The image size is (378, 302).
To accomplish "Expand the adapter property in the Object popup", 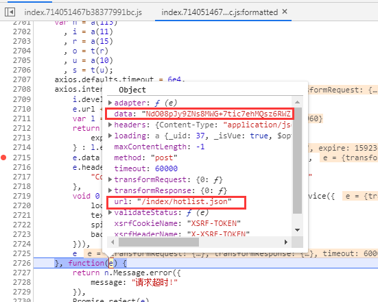I will (110, 103).
